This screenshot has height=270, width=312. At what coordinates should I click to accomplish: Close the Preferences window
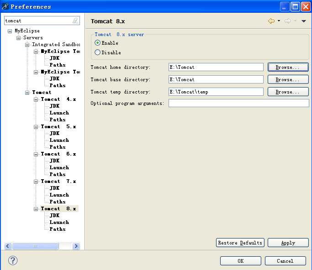pos(306,7)
